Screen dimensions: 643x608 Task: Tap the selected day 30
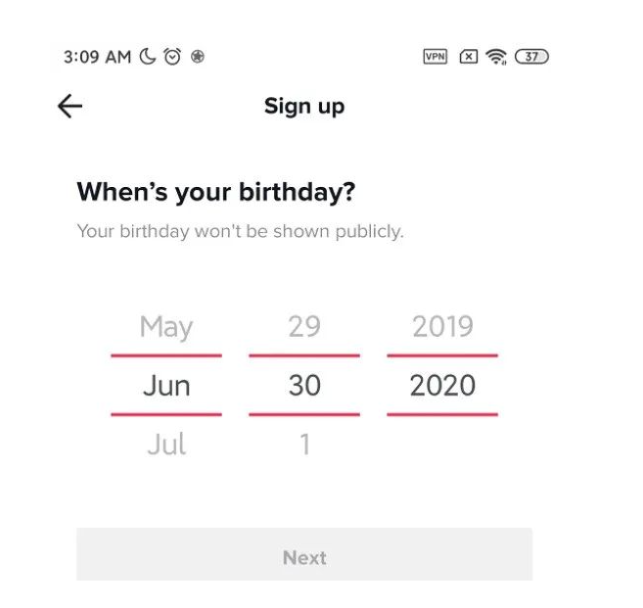coord(304,386)
